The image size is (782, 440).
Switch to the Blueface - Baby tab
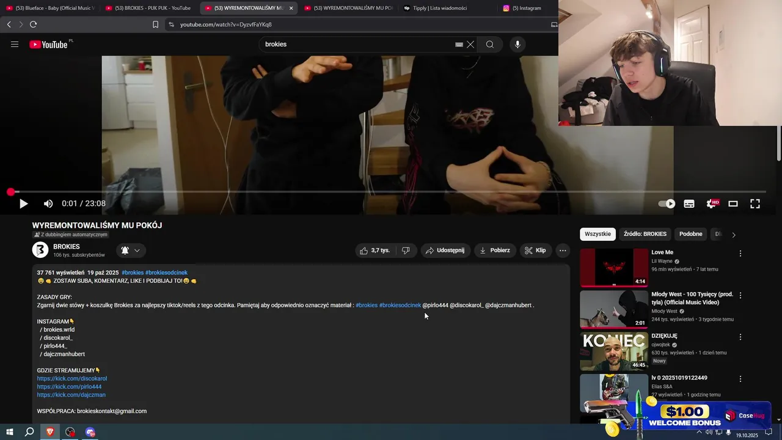point(50,8)
